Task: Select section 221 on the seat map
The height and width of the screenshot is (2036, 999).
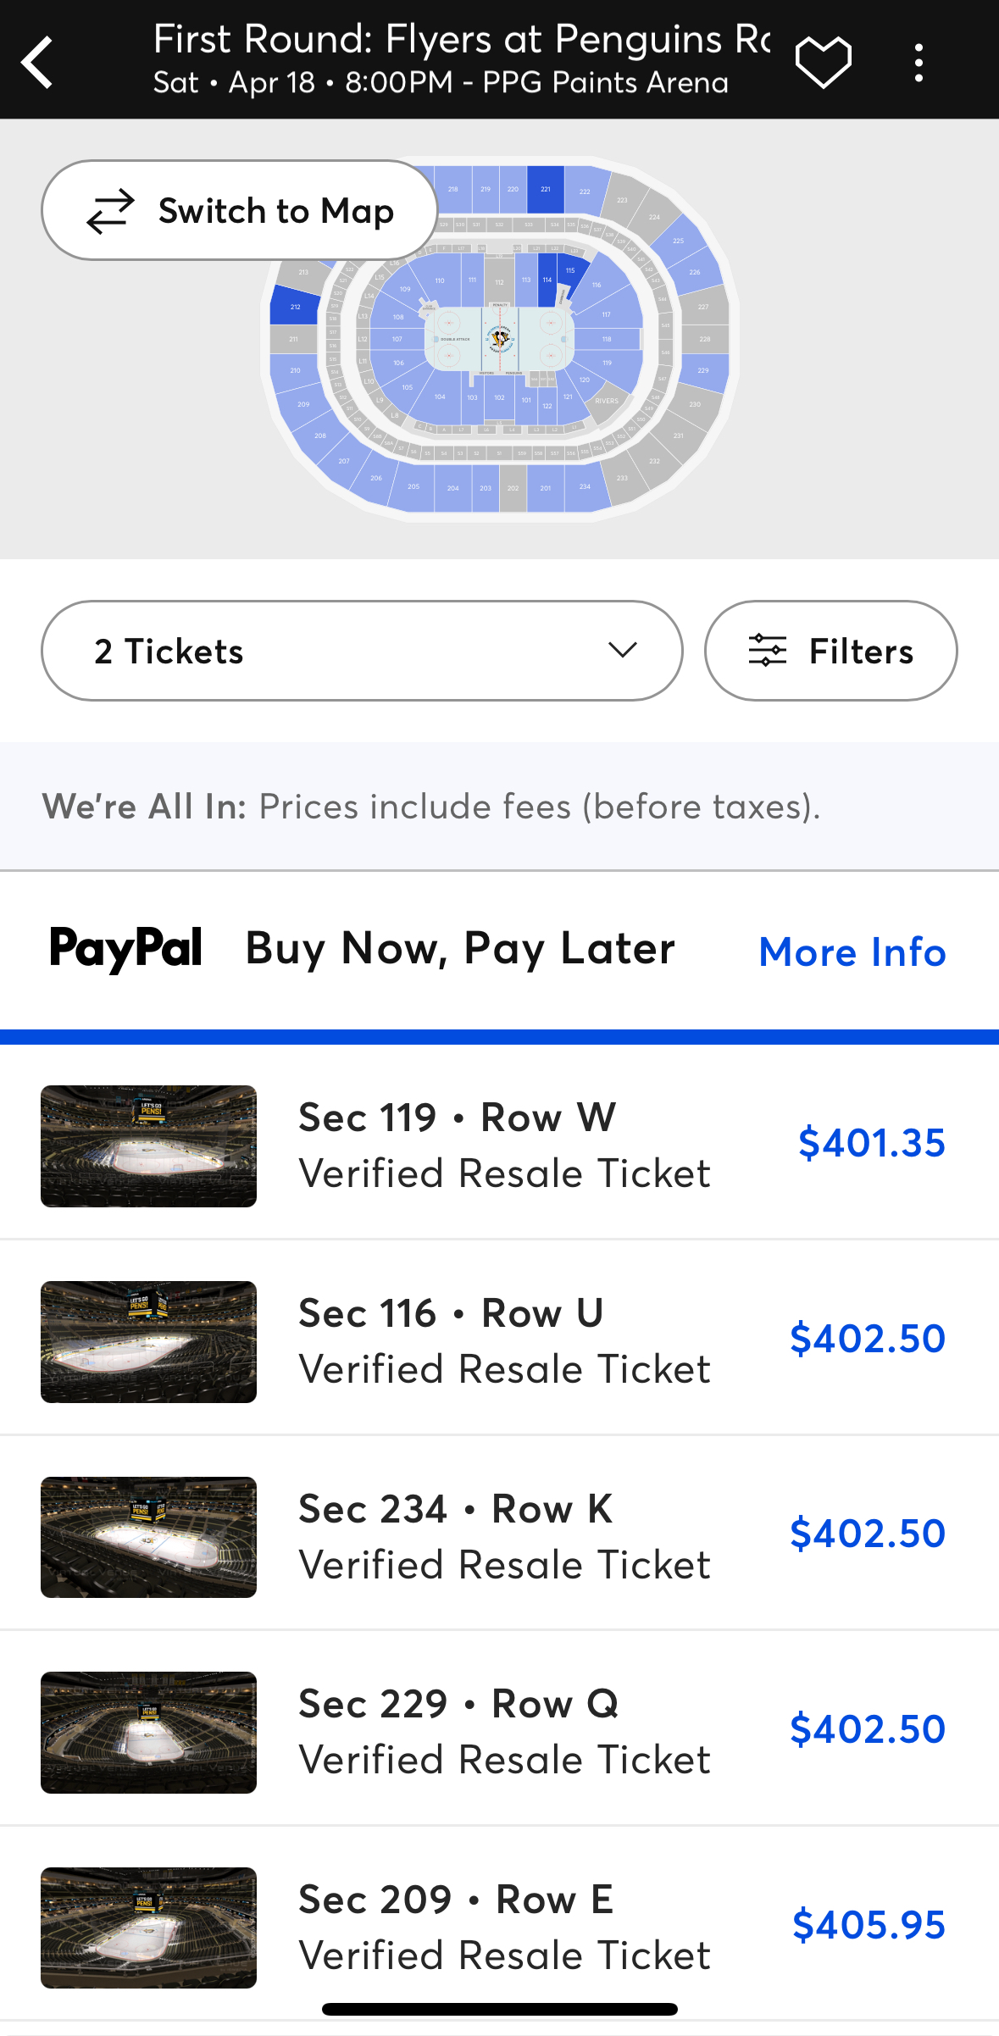Action: click(x=546, y=189)
